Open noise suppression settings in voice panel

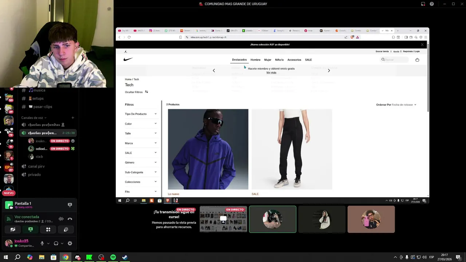tap(61, 219)
